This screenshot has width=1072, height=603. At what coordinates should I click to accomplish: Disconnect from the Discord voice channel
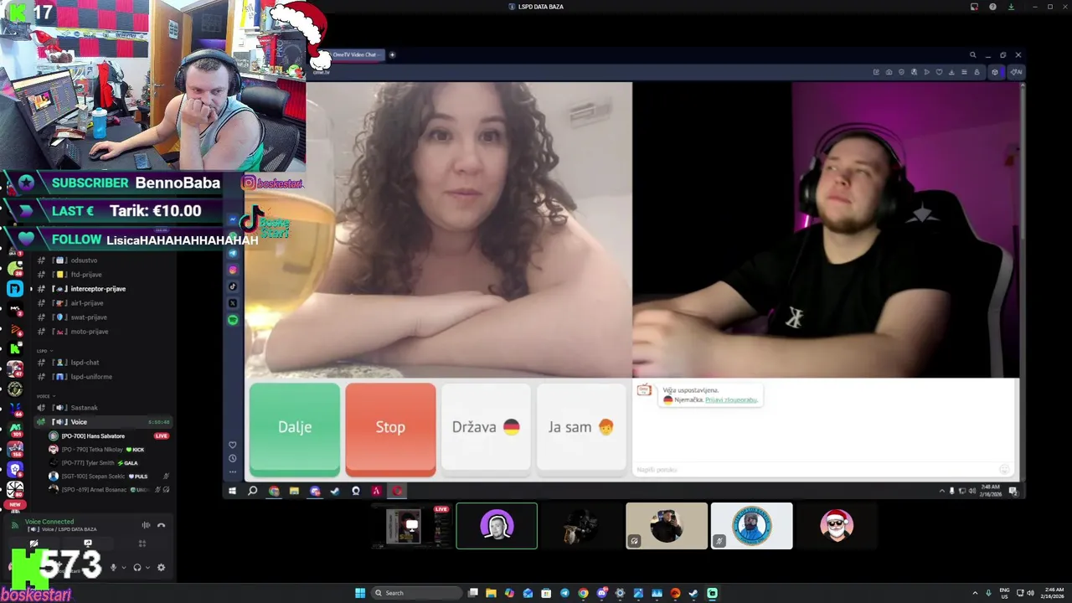(161, 525)
